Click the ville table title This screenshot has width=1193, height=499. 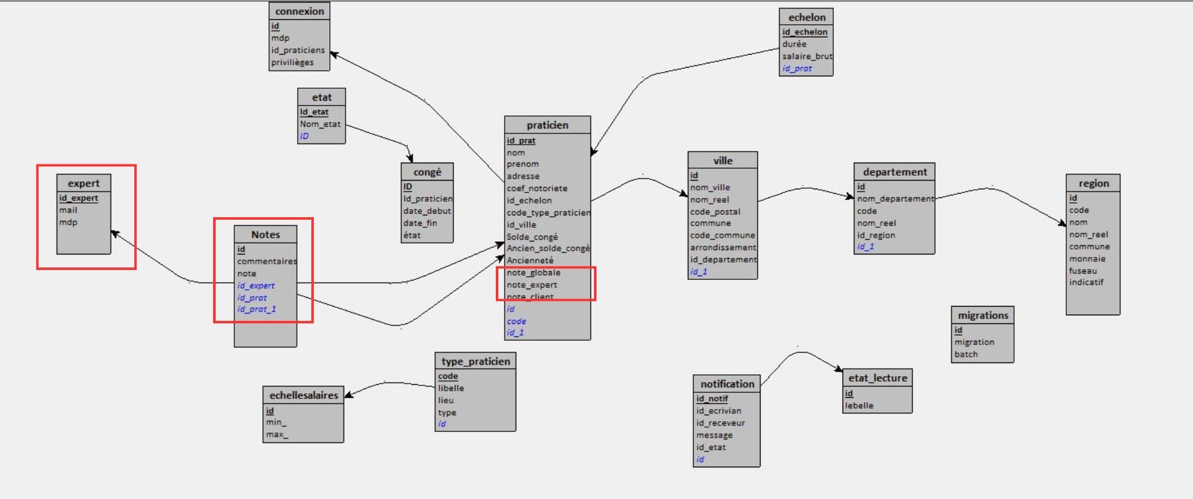pyautogui.click(x=722, y=160)
